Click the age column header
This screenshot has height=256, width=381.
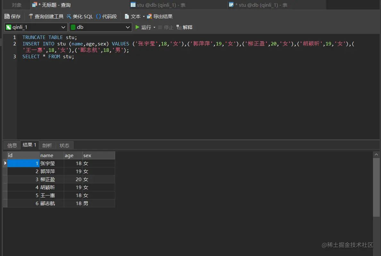73,156
